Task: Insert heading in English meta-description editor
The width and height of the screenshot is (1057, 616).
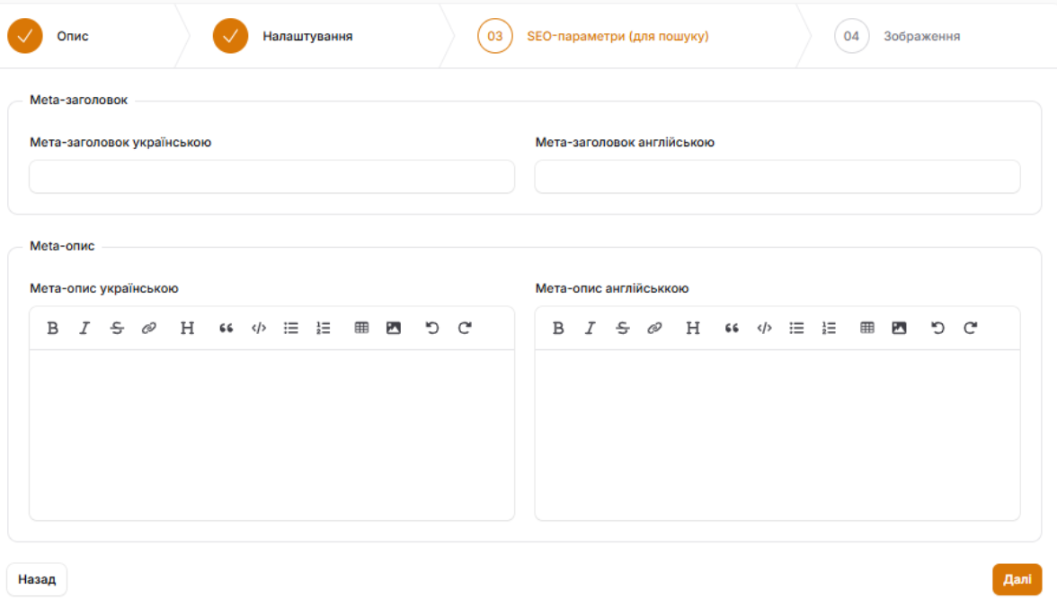Action: 693,329
